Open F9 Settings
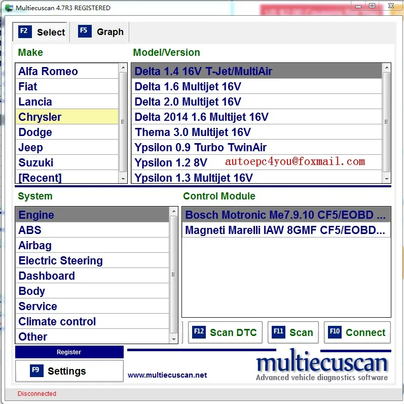 (x=69, y=371)
